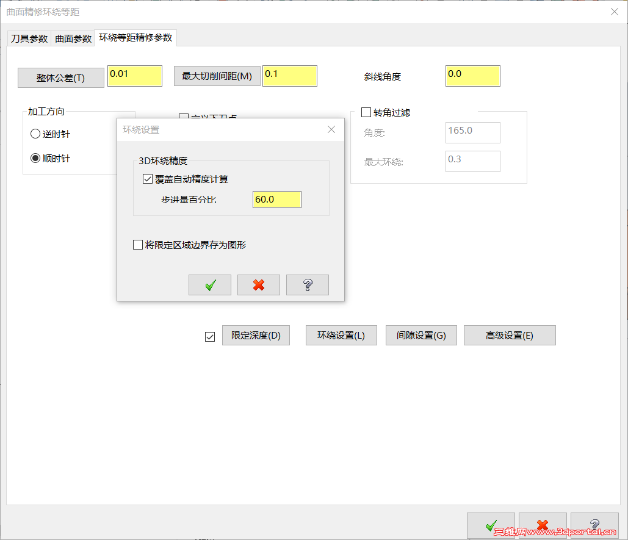628x540 pixels.
Task: Open 间隙设置(G) settings
Action: point(421,335)
